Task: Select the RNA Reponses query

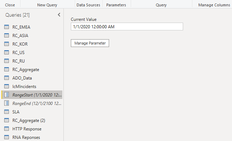Action: pos(26,137)
